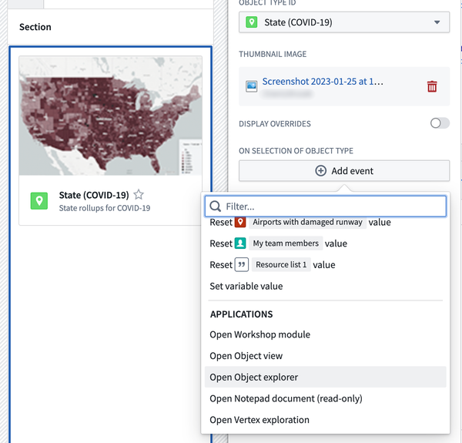Click the DISPLAY OVERRIDES label

(275, 123)
